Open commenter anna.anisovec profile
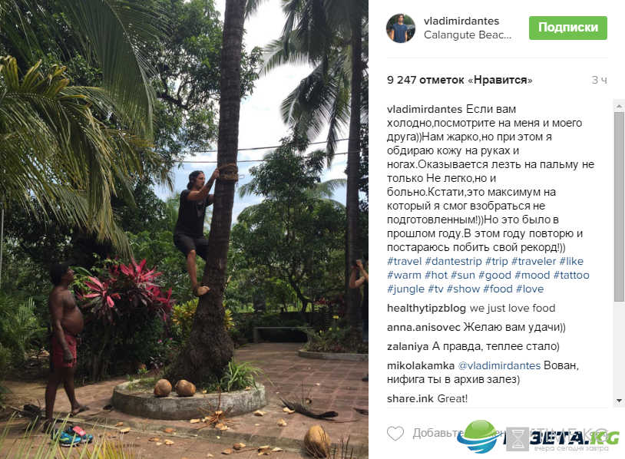This screenshot has height=459, width=625. tap(423, 328)
